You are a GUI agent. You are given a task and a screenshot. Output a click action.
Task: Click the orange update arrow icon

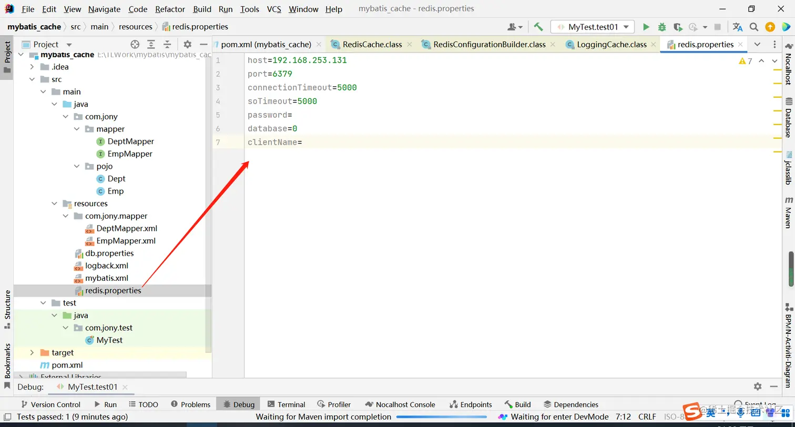[770, 27]
